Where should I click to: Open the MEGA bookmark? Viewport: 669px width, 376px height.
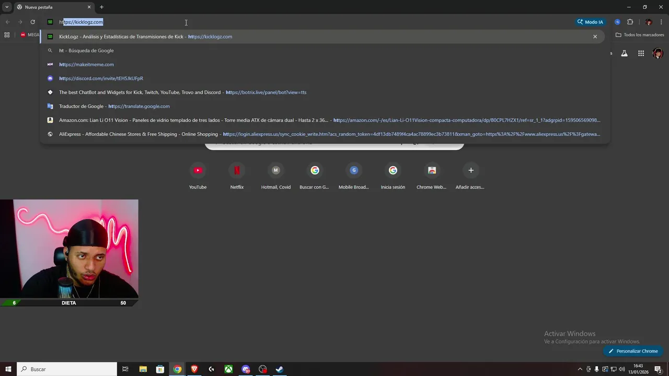[x=30, y=35]
